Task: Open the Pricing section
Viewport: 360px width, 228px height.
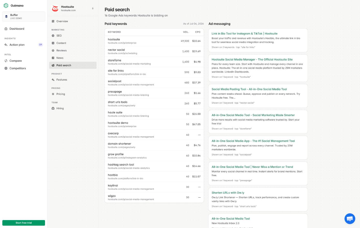Action: [73, 94]
